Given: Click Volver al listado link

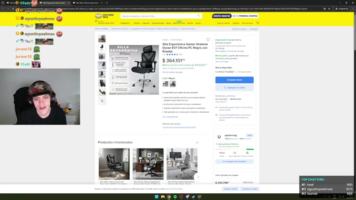Looking at the screenshot, I should [x=101, y=29].
